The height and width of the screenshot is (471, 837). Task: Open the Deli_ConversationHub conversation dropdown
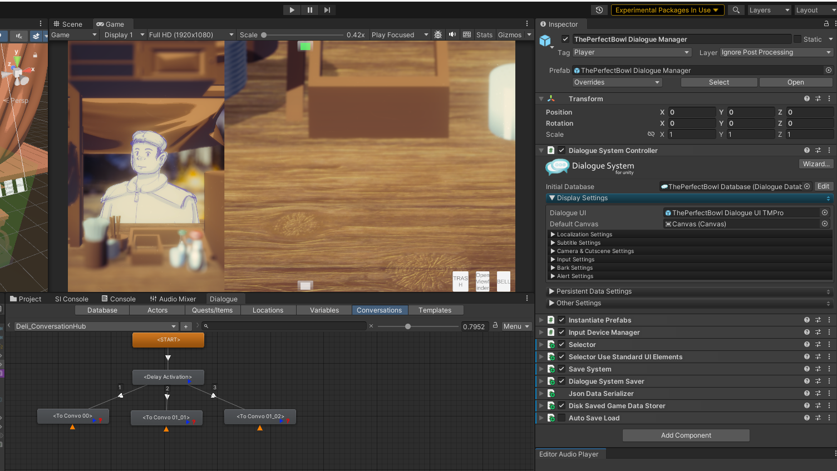[96, 326]
